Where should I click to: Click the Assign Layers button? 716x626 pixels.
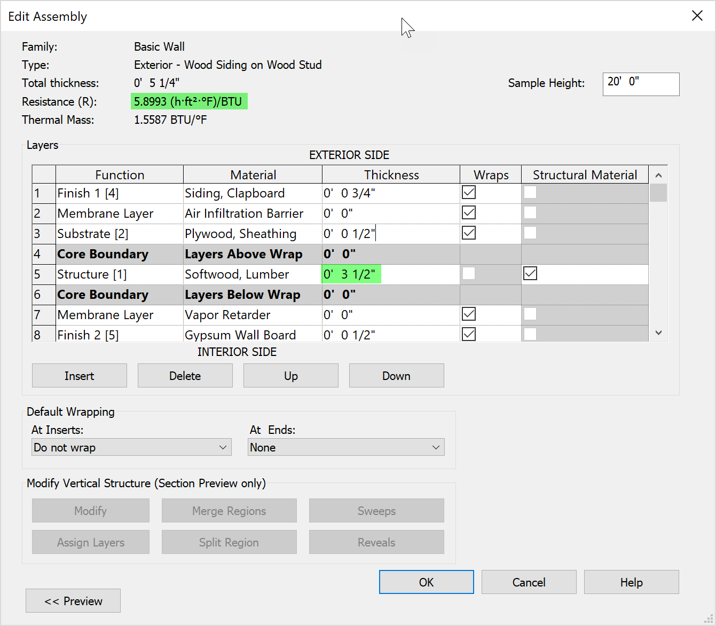[90, 542]
